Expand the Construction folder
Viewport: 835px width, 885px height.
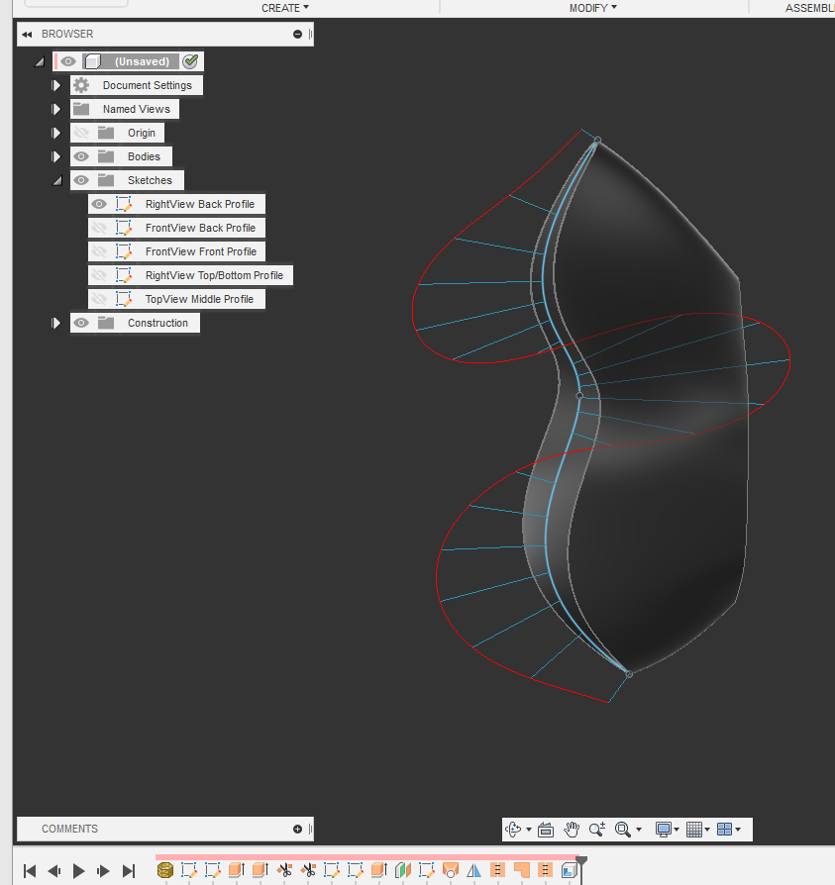[x=55, y=323]
